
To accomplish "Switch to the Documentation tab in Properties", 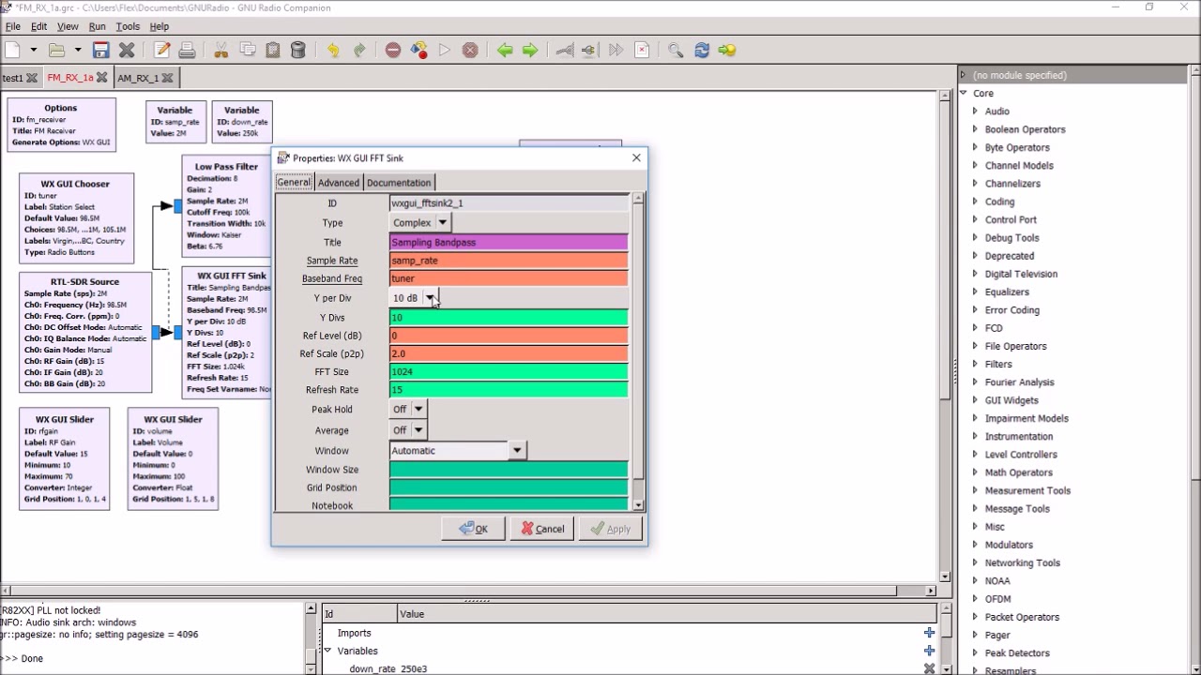I will pos(399,183).
